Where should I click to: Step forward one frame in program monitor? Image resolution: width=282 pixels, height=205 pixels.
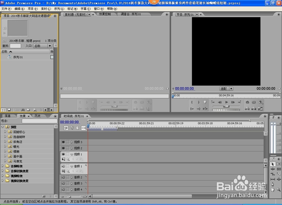pos(233,102)
